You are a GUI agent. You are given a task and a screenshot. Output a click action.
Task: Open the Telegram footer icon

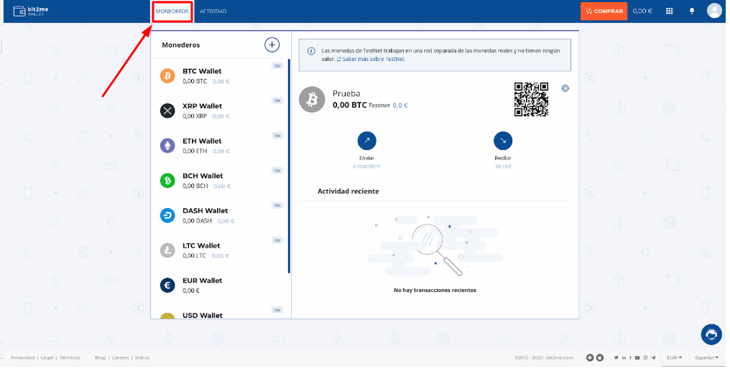[654, 357]
